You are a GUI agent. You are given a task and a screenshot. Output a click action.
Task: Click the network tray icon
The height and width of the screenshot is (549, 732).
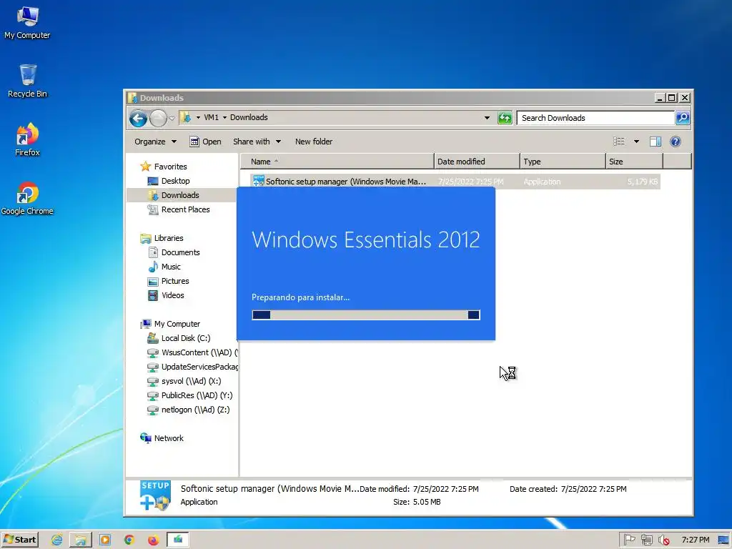coord(646,540)
